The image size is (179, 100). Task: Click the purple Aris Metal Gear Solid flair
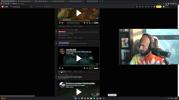click(x=64, y=43)
